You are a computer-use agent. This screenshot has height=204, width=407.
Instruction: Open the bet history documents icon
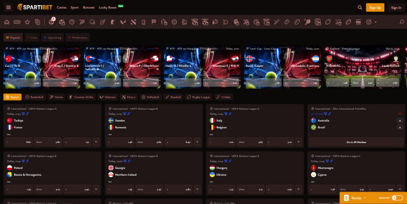(38, 22)
